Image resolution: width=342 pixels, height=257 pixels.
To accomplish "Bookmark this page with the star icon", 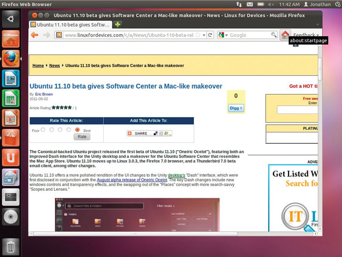I will [197, 35].
